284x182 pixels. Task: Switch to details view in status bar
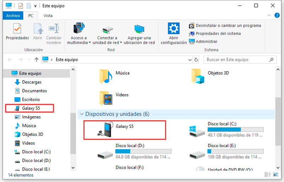pyautogui.click(x=268, y=175)
